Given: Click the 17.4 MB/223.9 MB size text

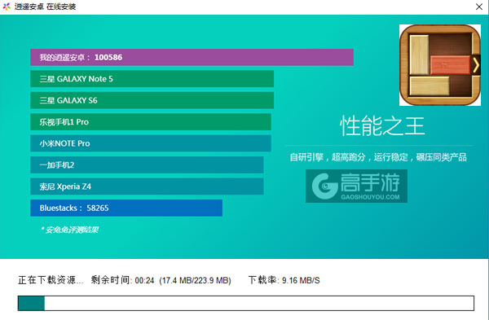Looking at the screenshot, I should (196, 280).
